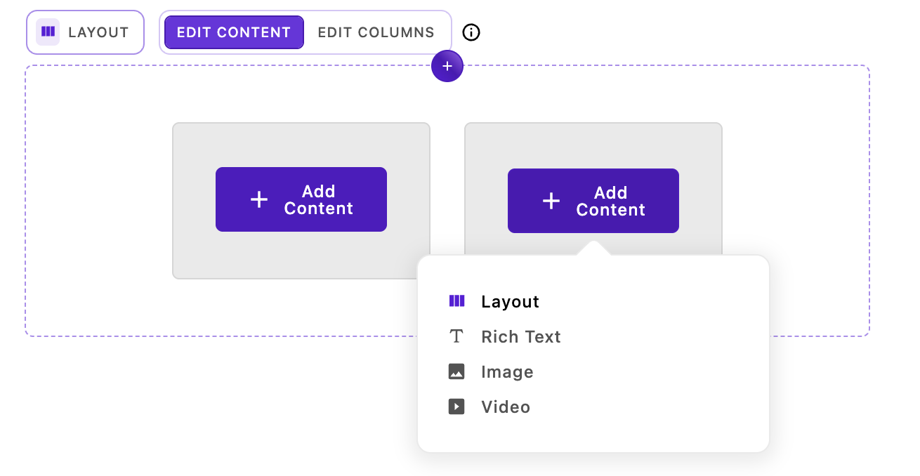Viewport: 920px width, 476px height.
Task: Click the Video icon in the menu
Action: [457, 406]
